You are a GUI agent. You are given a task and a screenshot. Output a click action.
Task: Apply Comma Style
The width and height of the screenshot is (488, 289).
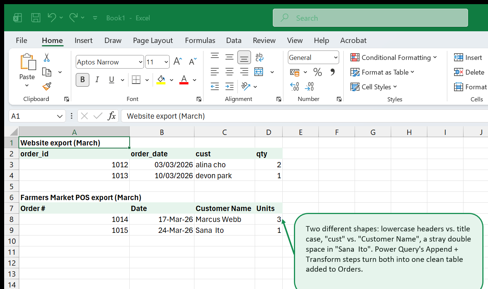coord(333,72)
